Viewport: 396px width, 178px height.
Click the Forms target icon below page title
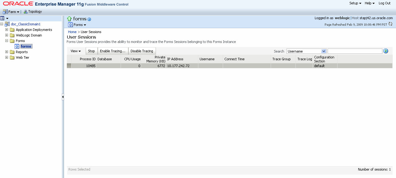[x=71, y=25]
